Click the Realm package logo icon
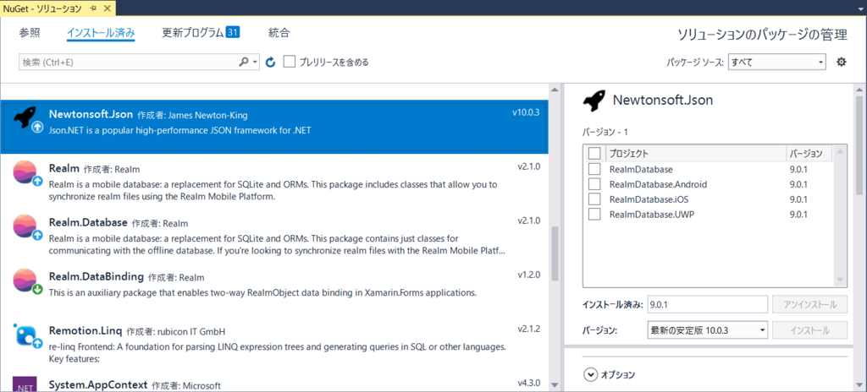Image resolution: width=867 pixels, height=392 pixels. [25, 171]
